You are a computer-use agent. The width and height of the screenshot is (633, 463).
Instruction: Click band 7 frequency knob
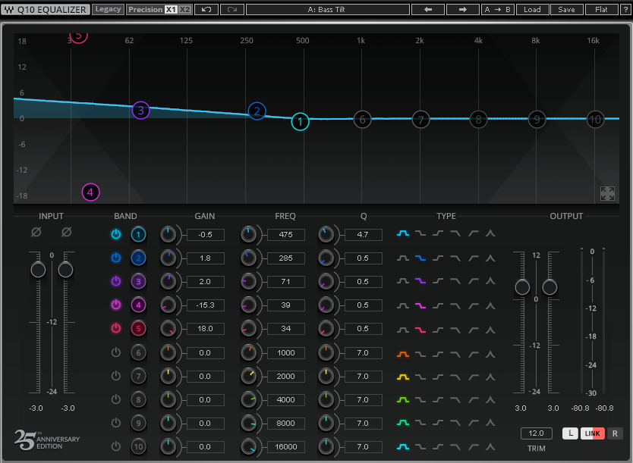pos(249,376)
